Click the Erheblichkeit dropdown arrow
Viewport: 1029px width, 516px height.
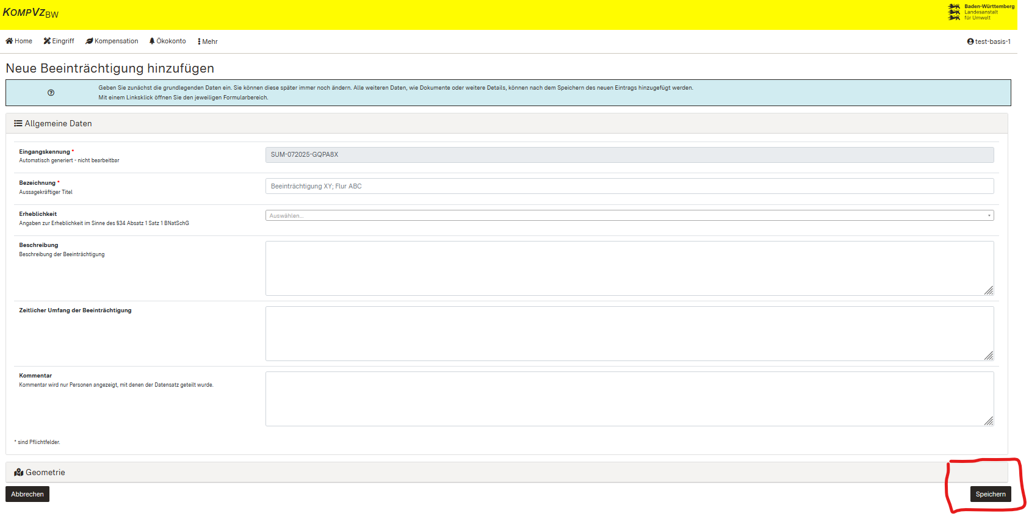989,215
